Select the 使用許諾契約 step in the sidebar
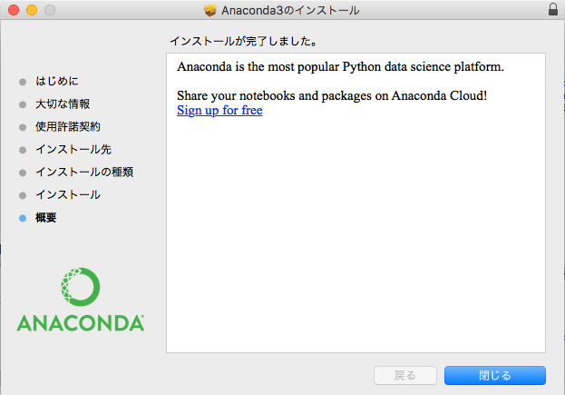Viewport: 565px width, 395px height. coord(67,127)
